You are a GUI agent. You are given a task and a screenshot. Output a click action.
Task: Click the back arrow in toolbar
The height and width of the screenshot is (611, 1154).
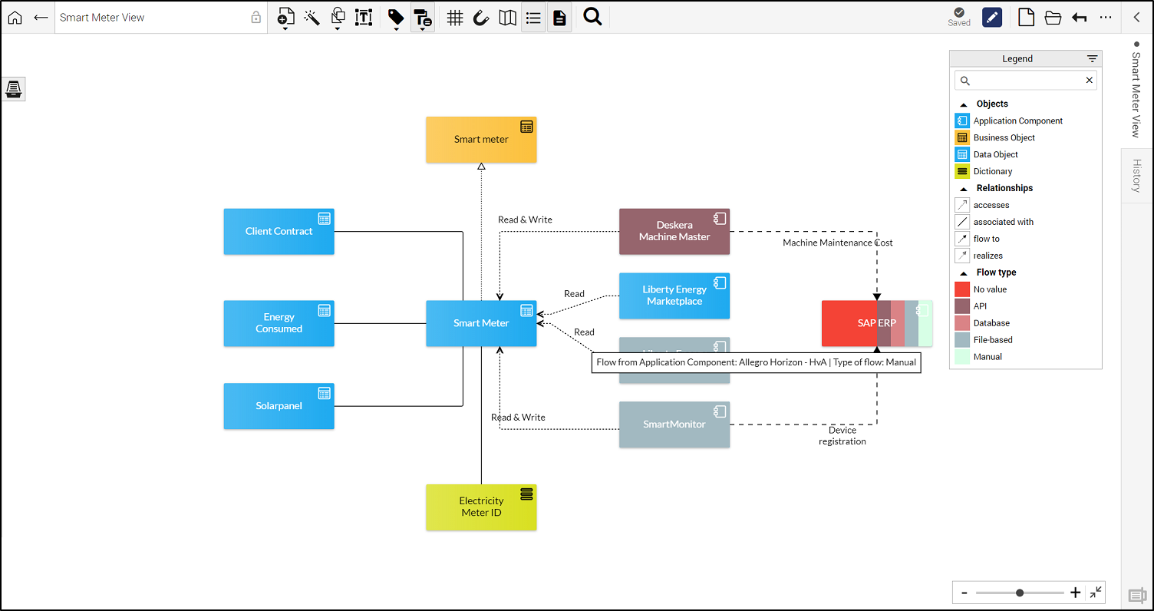[41, 18]
